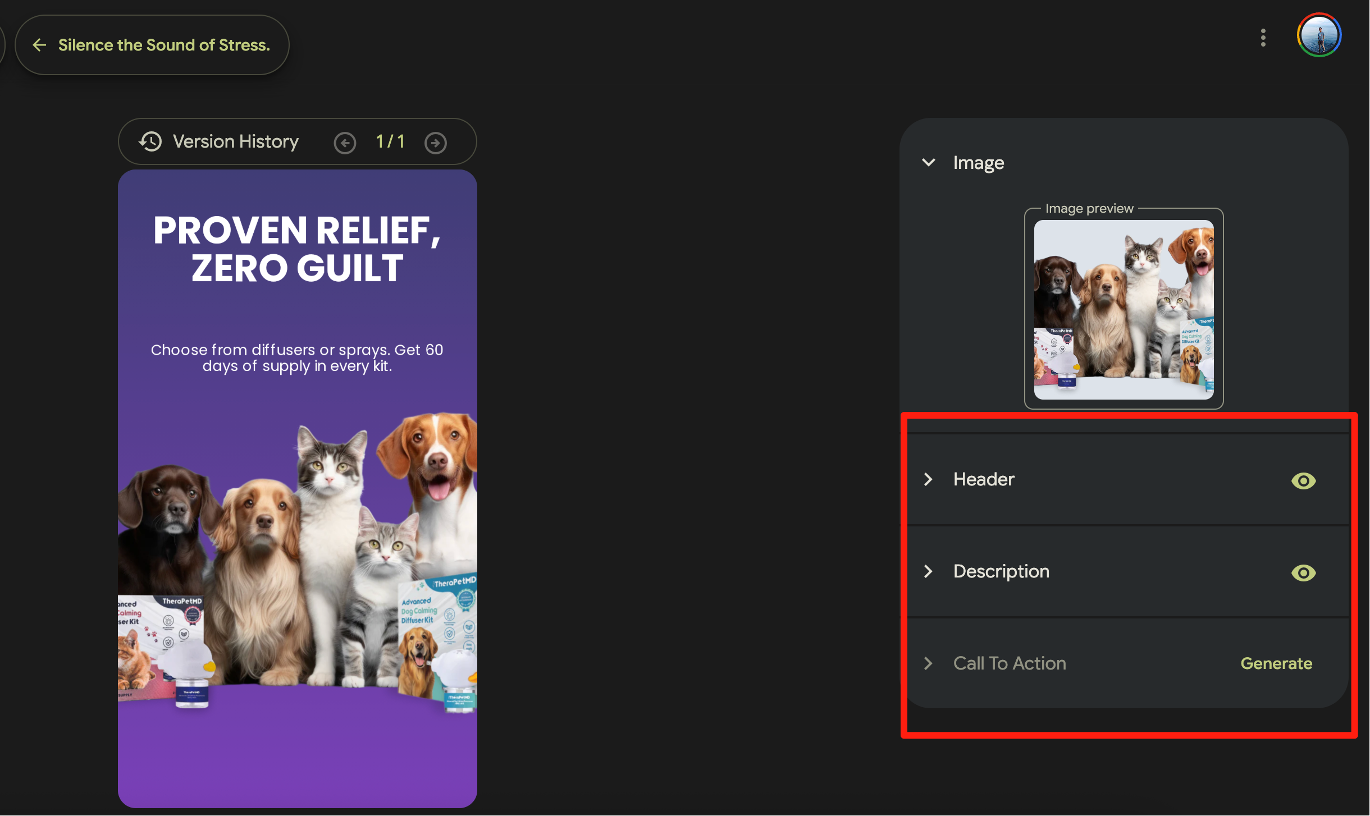Expand the Header section chevron
This screenshot has width=1370, height=816.
click(x=929, y=479)
